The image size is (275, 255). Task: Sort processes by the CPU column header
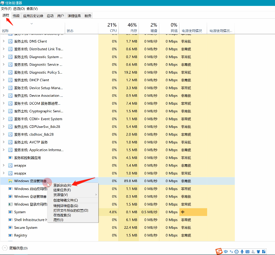108,28
